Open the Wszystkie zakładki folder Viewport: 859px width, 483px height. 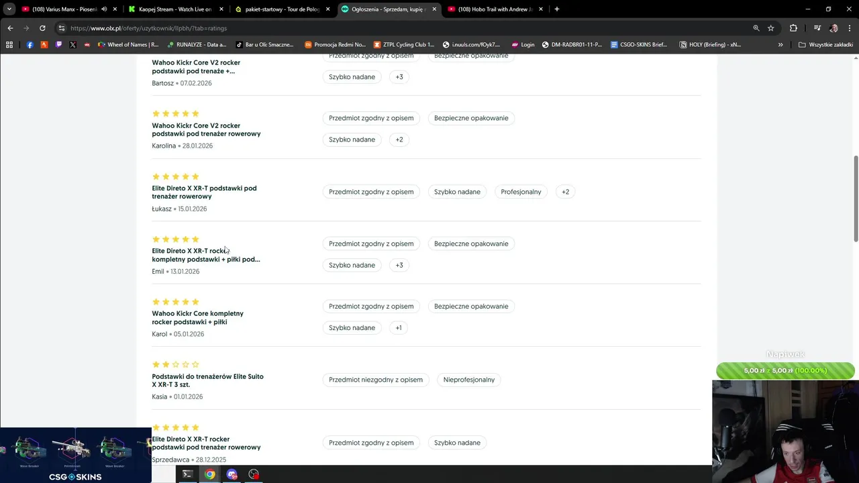pos(825,44)
